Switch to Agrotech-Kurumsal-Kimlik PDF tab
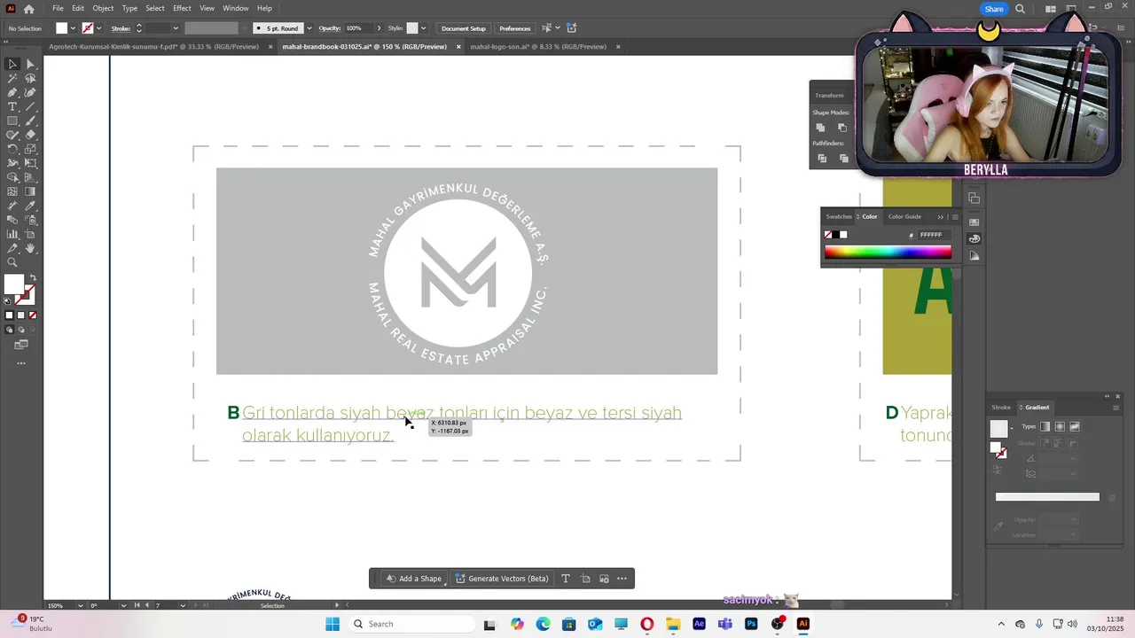 (x=154, y=47)
